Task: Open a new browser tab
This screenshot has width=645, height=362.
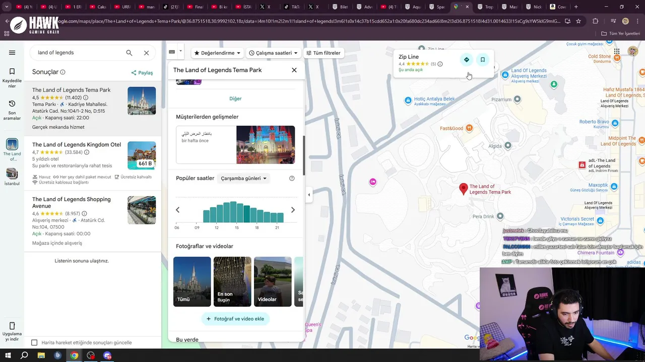Action: click(576, 7)
